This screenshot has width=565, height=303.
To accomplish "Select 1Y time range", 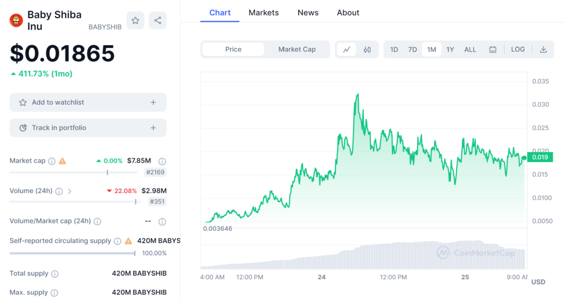I will tap(450, 50).
